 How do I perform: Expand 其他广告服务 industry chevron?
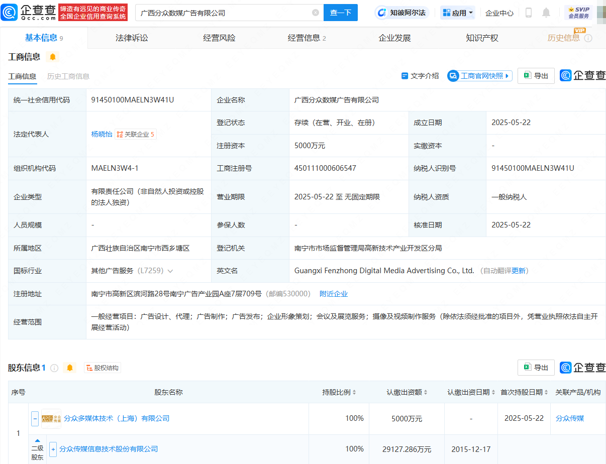(170, 271)
